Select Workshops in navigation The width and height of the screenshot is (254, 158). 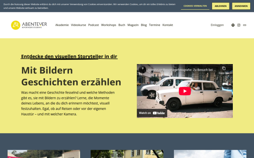click(x=108, y=25)
